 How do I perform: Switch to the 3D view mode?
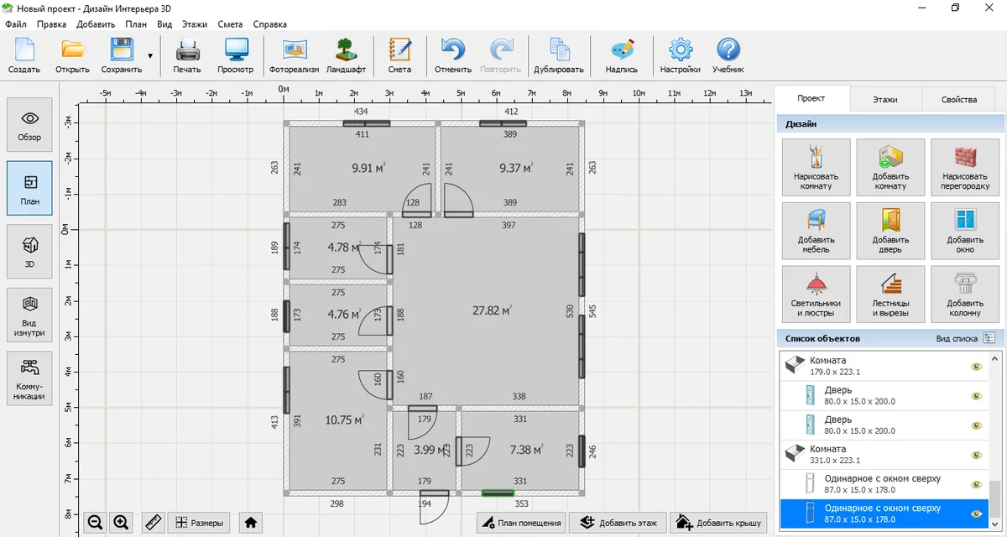click(x=29, y=253)
